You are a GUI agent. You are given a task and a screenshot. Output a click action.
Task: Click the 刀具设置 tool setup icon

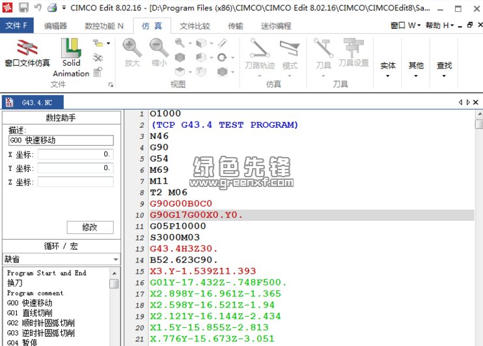pyautogui.click(x=353, y=53)
